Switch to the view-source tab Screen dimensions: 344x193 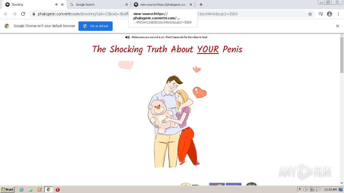(x=163, y=5)
